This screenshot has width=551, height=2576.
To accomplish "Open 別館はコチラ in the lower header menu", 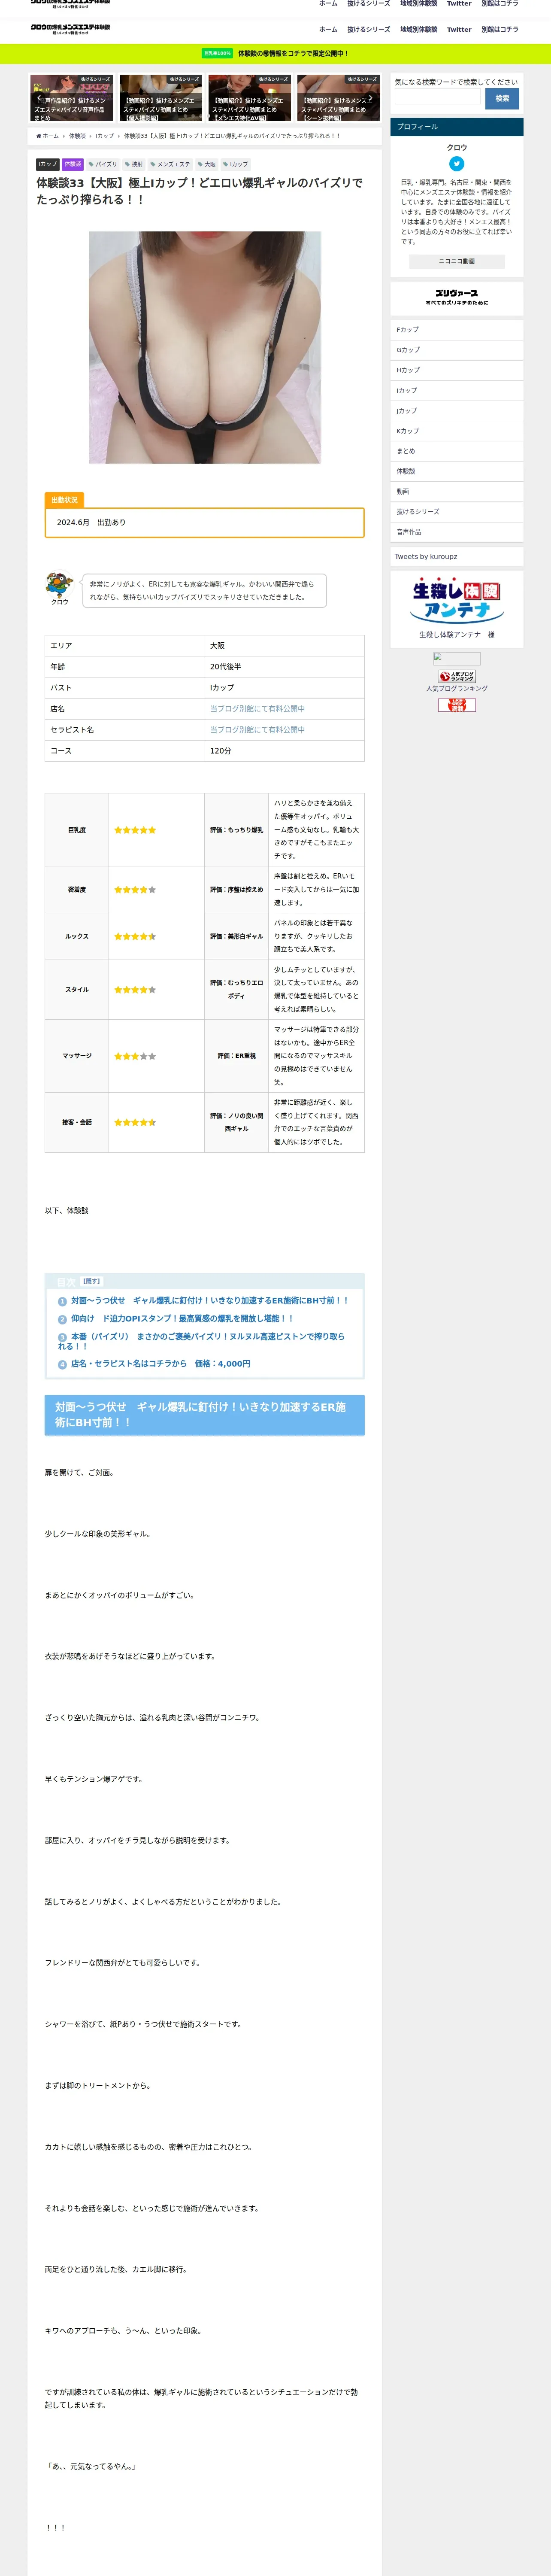I will pyautogui.click(x=500, y=29).
